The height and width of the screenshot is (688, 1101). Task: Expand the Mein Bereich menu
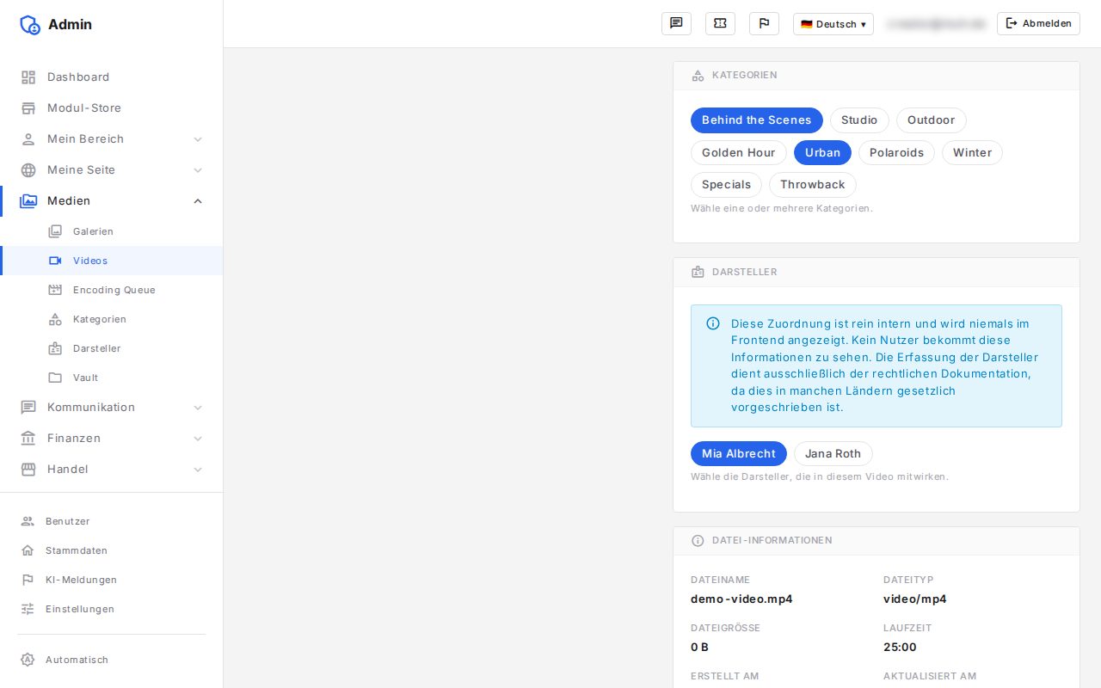112,139
